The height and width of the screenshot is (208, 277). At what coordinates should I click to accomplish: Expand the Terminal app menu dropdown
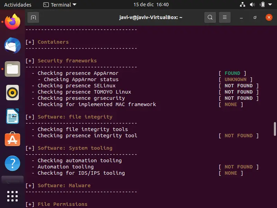[x=60, y=5]
